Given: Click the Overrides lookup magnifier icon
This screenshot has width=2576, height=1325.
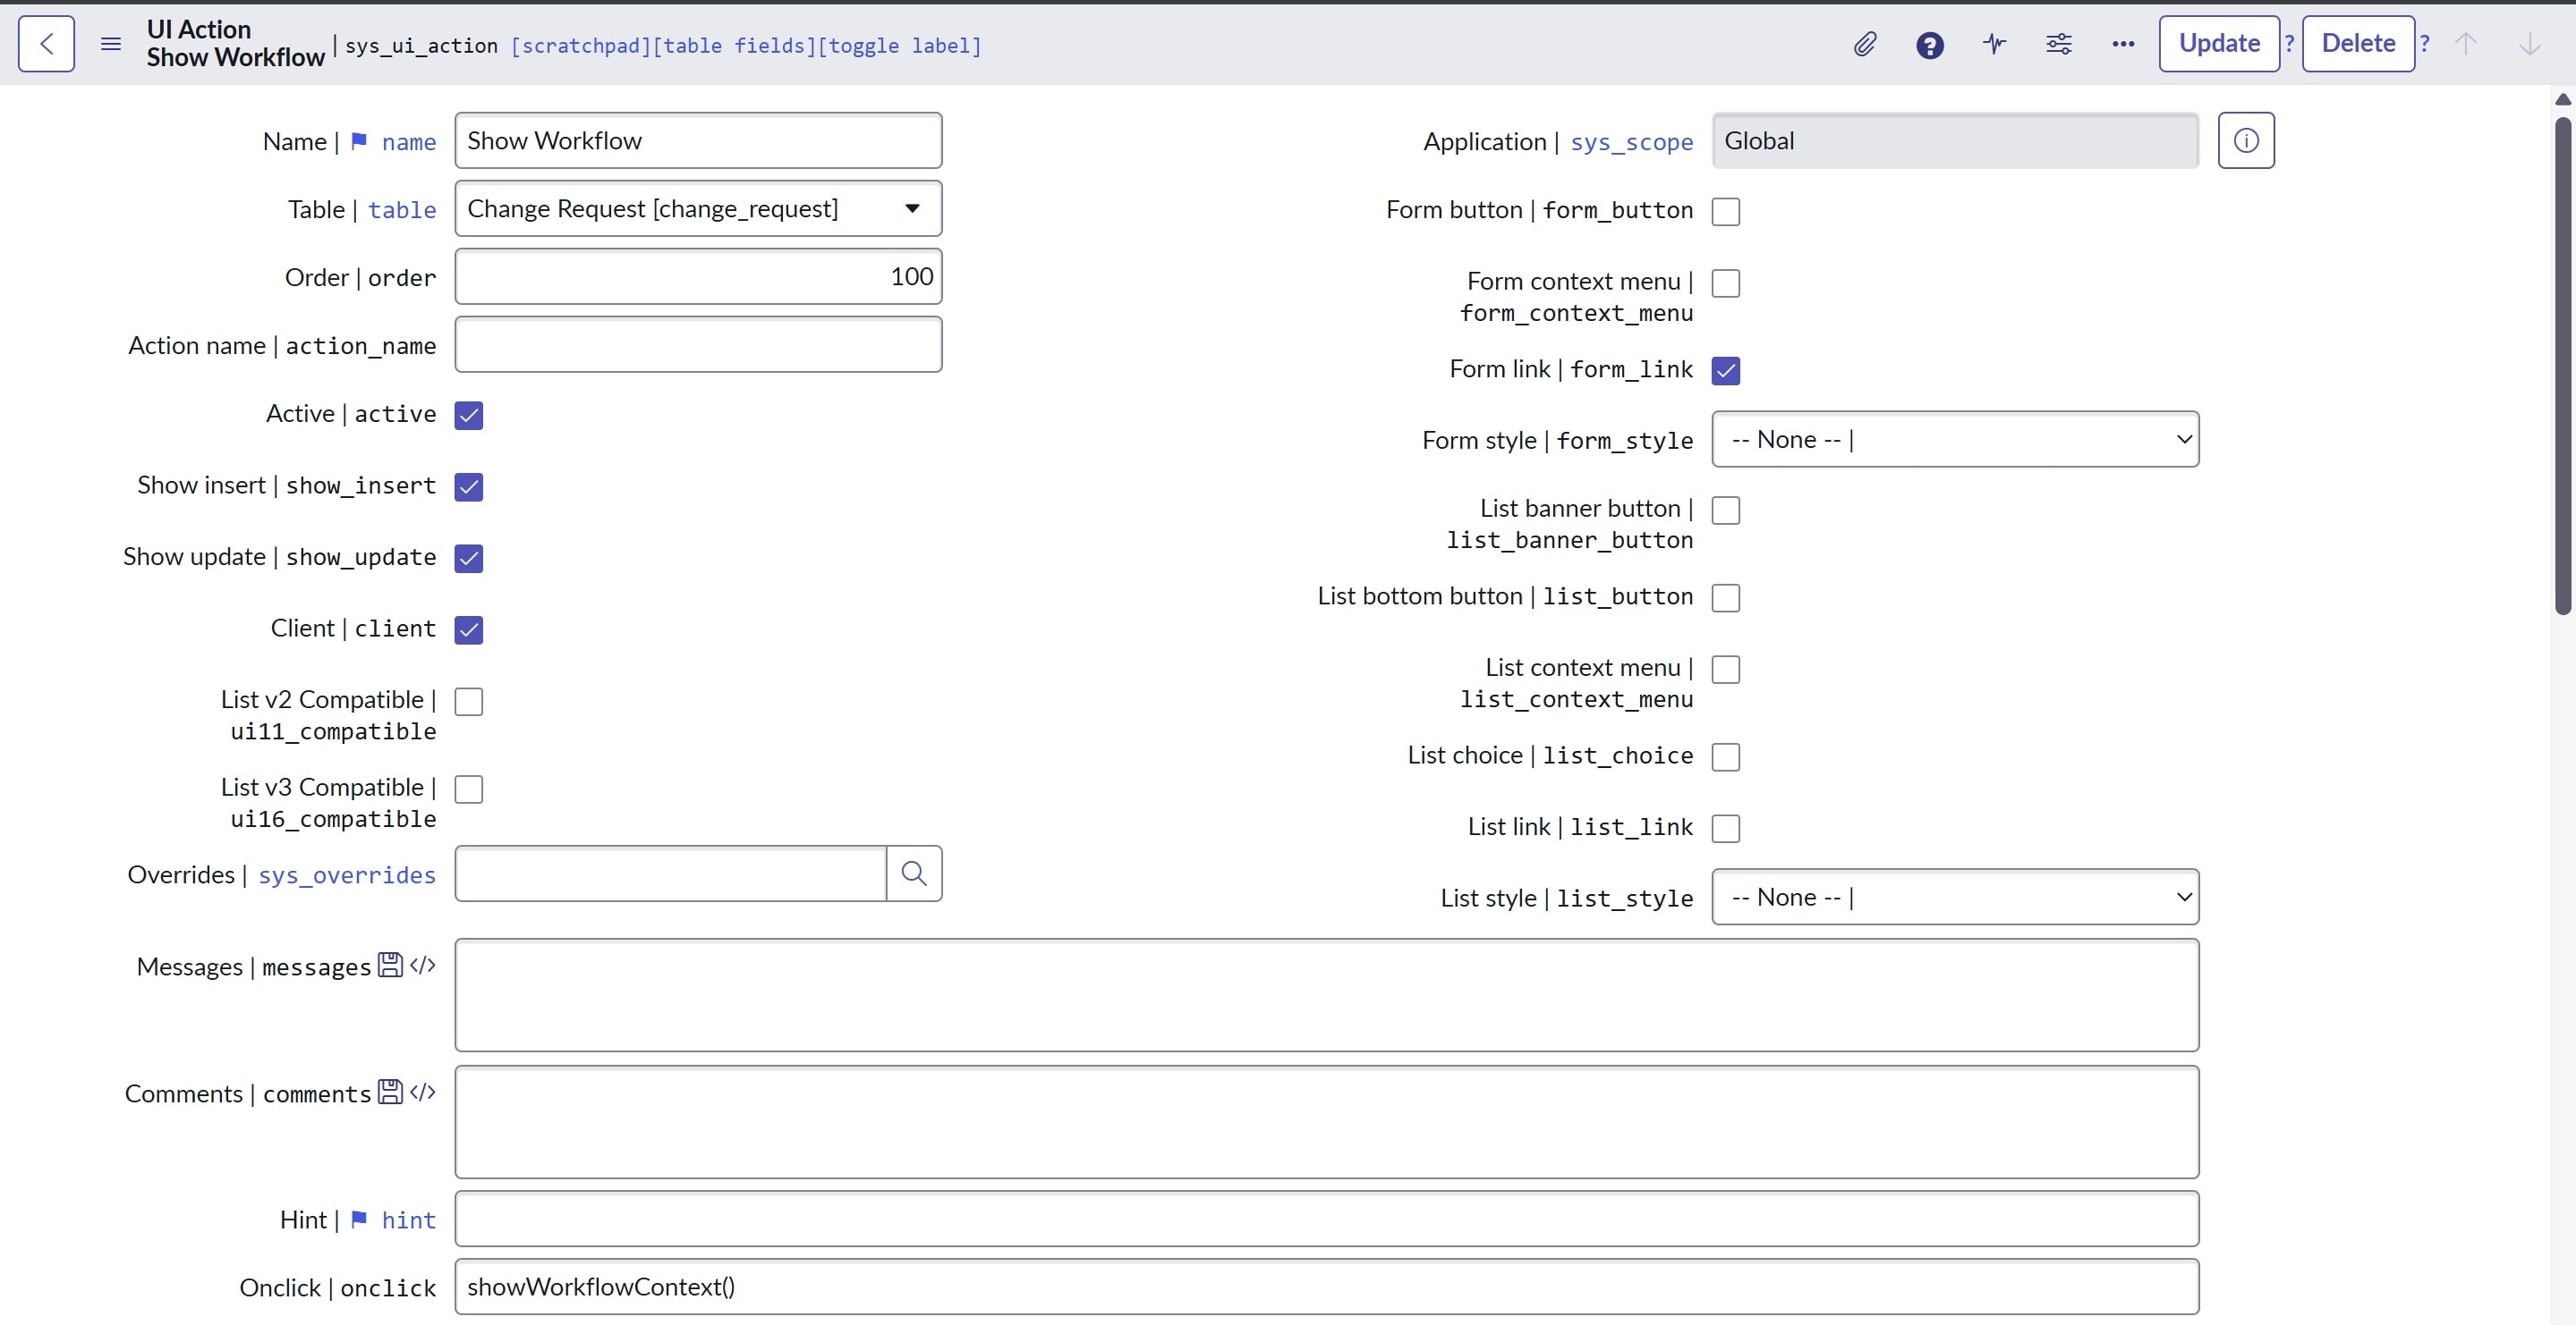Looking at the screenshot, I should pyautogui.click(x=913, y=873).
